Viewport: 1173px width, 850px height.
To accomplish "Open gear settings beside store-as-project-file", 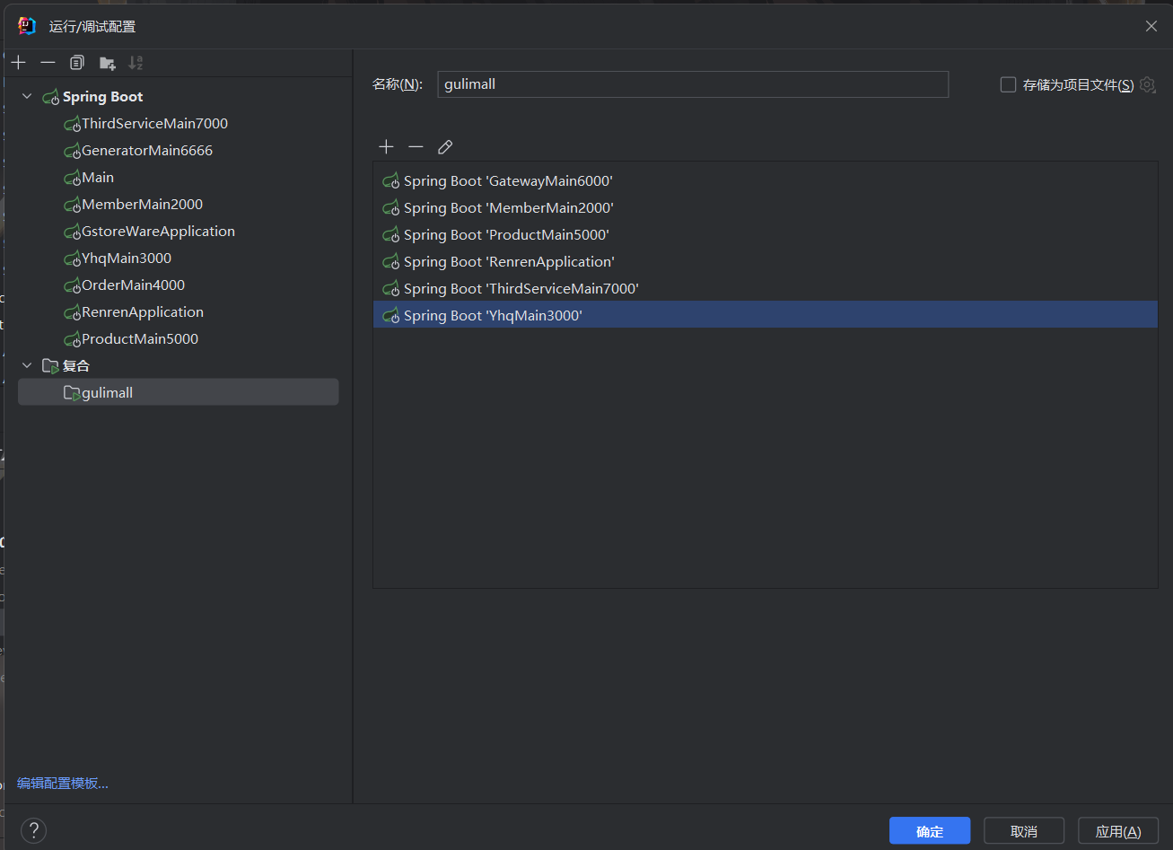I will [1147, 84].
